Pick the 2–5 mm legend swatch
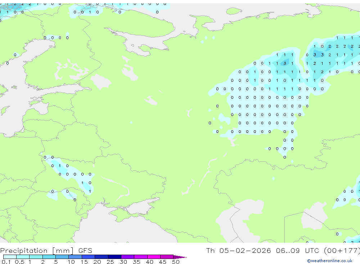 tap(49, 257)
